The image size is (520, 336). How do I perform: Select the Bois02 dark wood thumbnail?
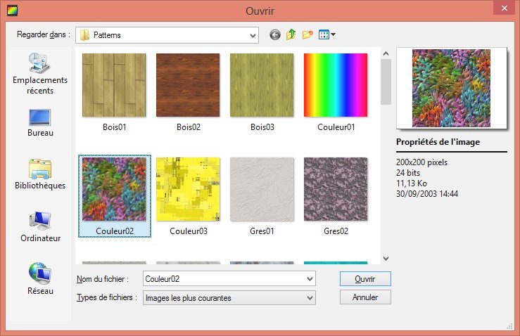point(188,85)
